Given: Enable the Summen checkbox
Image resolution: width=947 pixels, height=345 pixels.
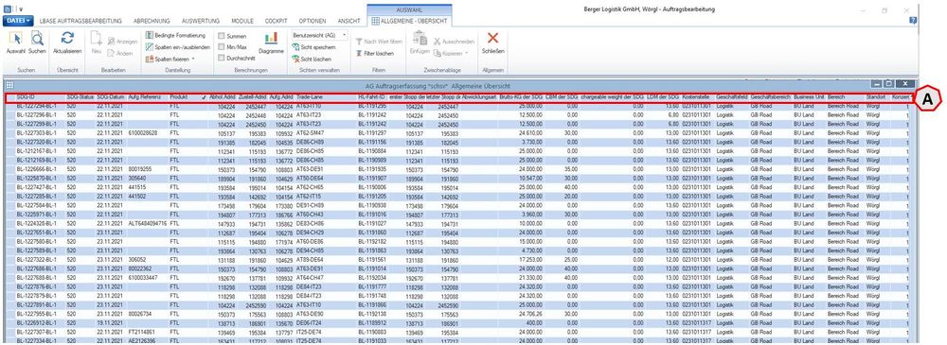Looking at the screenshot, I should coord(222,36).
